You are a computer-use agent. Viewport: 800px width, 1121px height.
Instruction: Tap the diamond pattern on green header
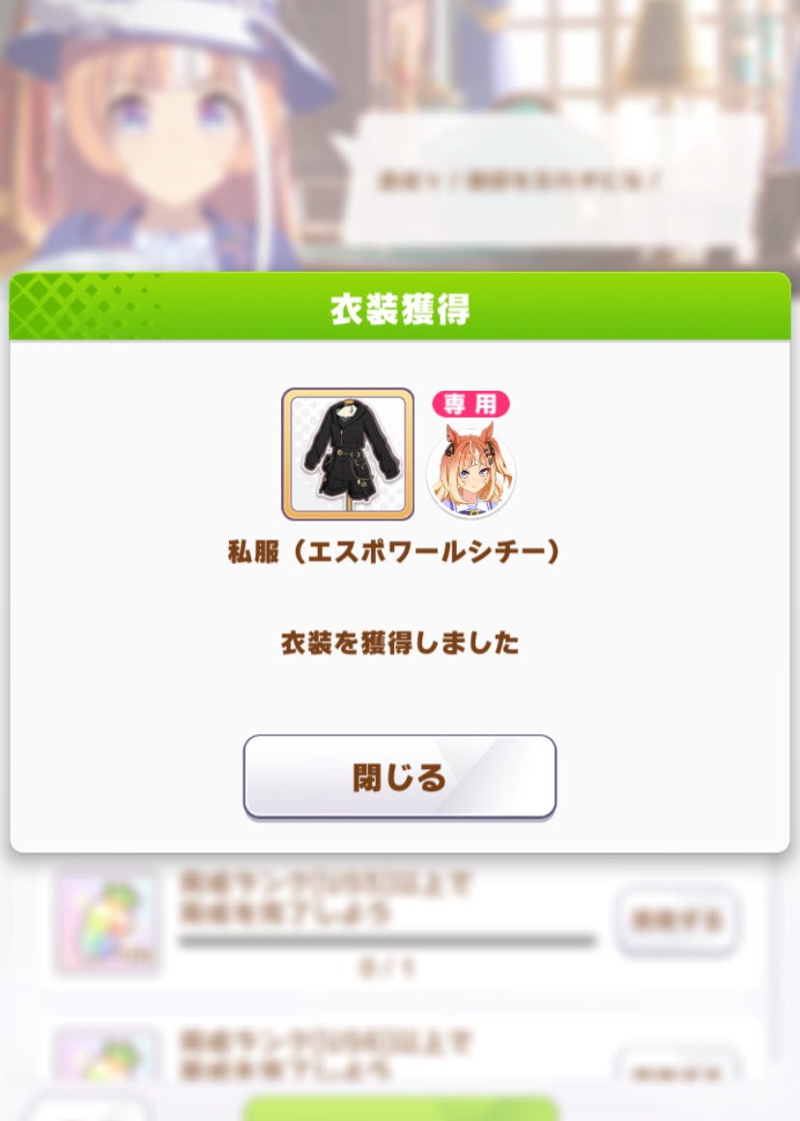click(78, 306)
